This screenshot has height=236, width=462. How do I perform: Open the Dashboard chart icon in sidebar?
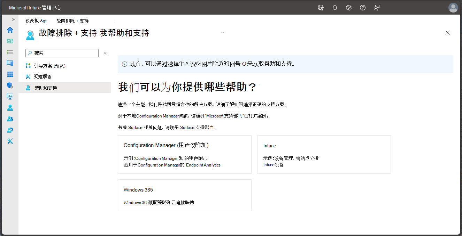point(10,41)
